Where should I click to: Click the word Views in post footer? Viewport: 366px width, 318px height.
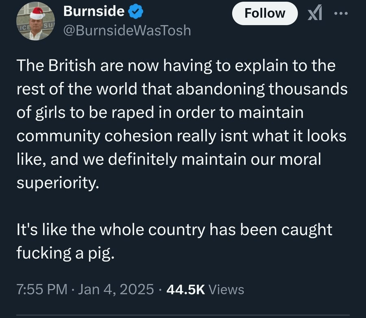click(229, 289)
